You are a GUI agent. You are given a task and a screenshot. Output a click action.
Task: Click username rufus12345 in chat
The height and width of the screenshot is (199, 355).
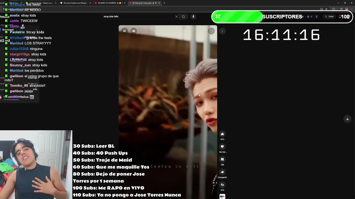19,49
